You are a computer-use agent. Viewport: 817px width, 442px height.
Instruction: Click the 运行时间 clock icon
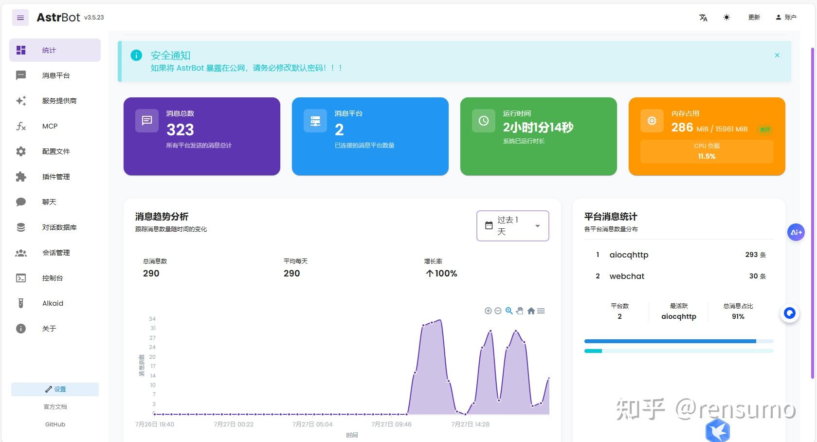pyautogui.click(x=484, y=121)
